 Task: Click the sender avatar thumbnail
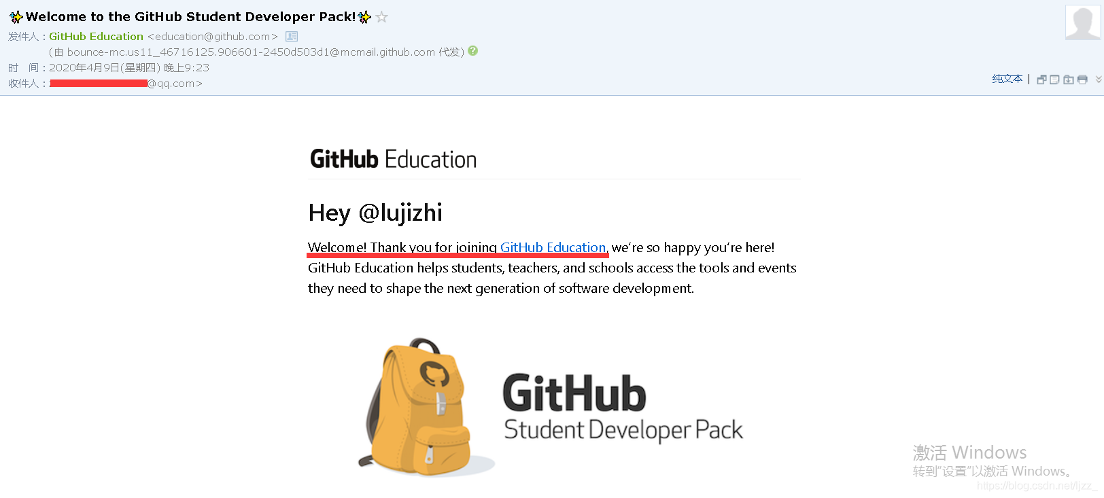tap(1083, 22)
